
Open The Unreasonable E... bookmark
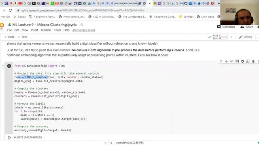(x=132, y=17)
